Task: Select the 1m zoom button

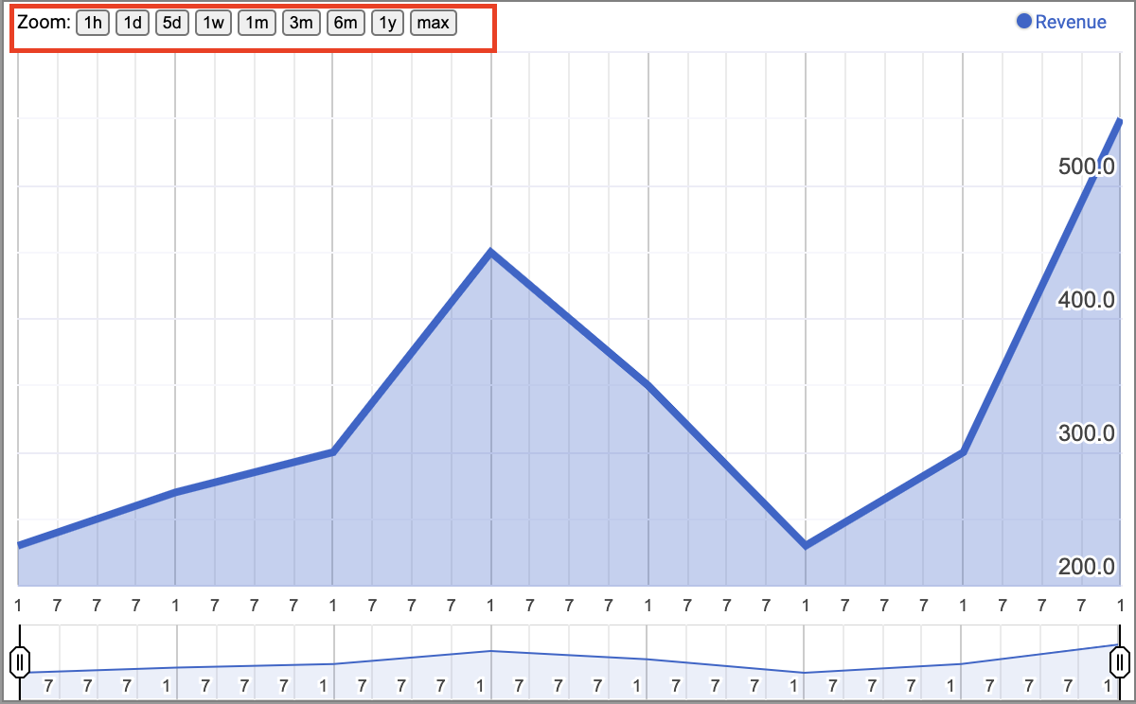Action: tap(257, 23)
